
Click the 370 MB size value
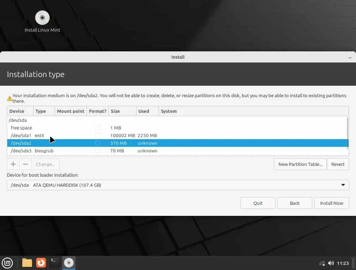[x=118, y=143]
